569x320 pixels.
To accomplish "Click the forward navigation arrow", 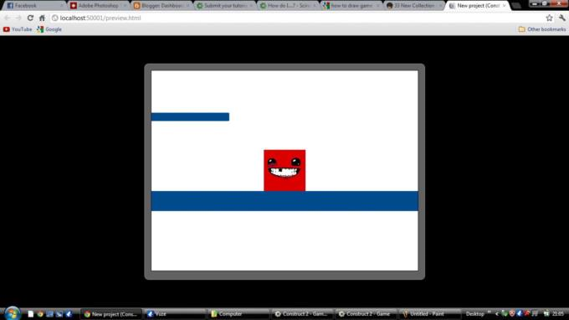I will coord(18,18).
